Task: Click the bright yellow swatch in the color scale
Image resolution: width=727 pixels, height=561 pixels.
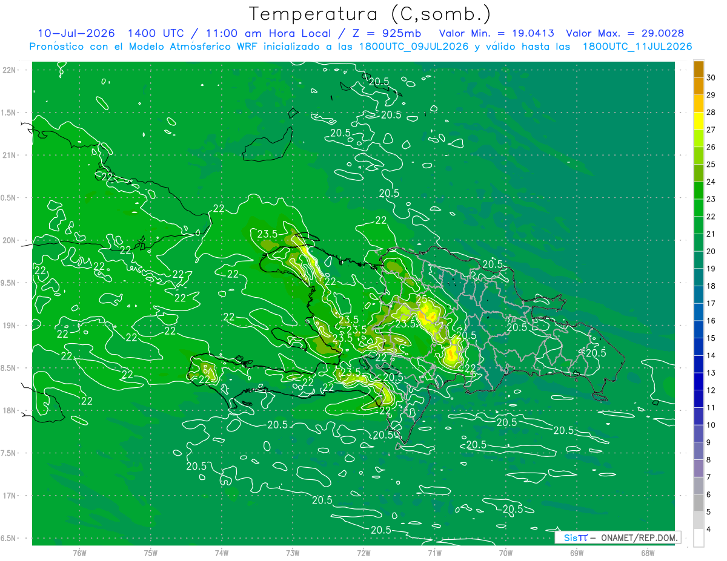Action: [699, 121]
